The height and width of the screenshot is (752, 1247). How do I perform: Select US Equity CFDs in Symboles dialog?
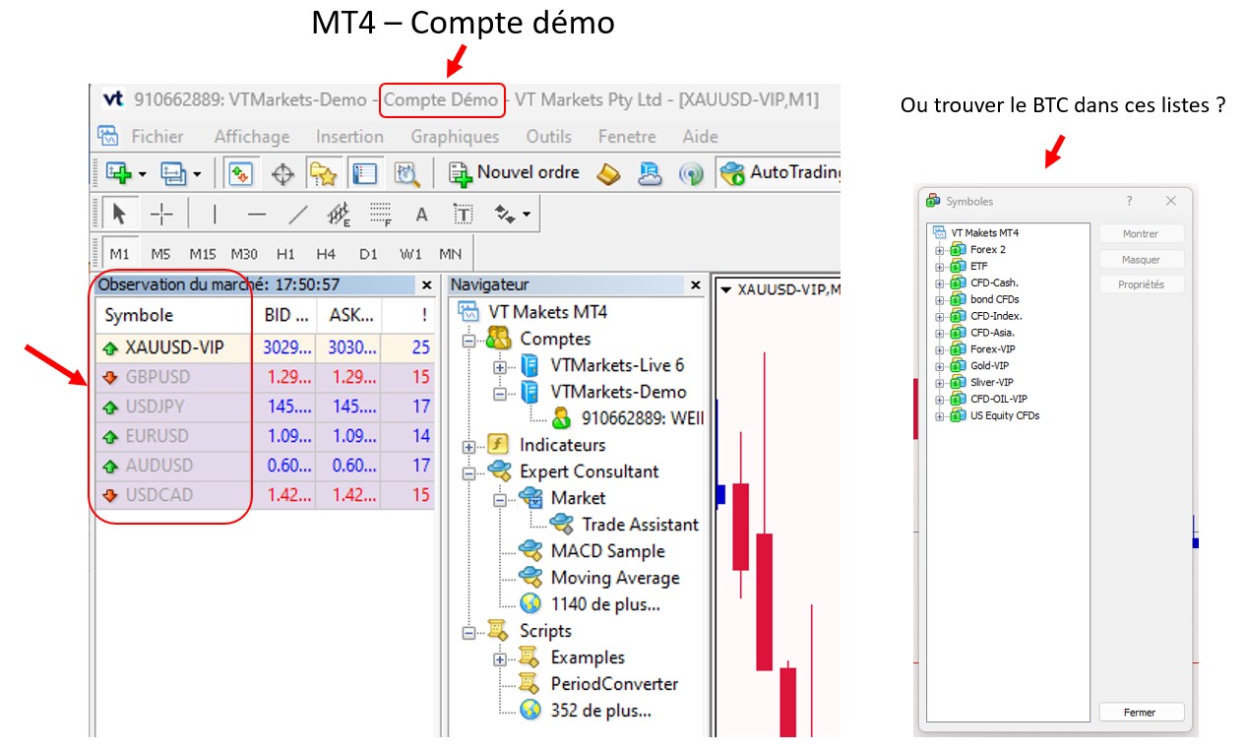coord(1005,415)
